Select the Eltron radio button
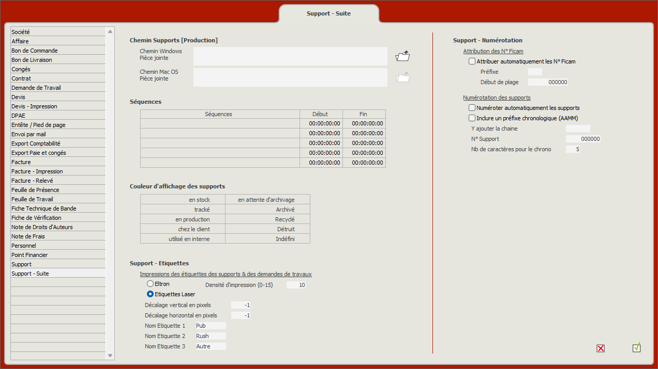Viewport: 658px width, 369px height. (x=150, y=284)
